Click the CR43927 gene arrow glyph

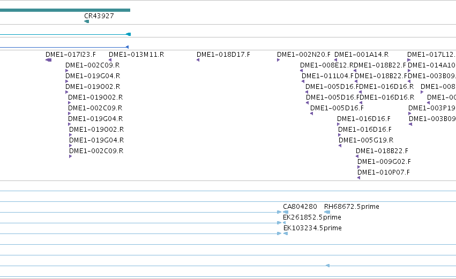tap(86, 21)
